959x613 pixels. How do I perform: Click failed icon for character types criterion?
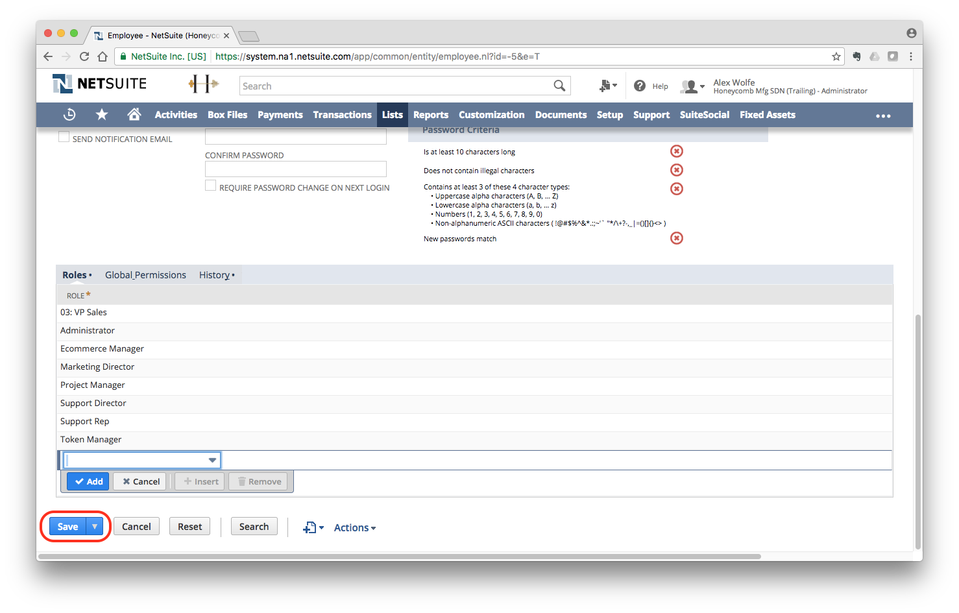[x=677, y=189]
